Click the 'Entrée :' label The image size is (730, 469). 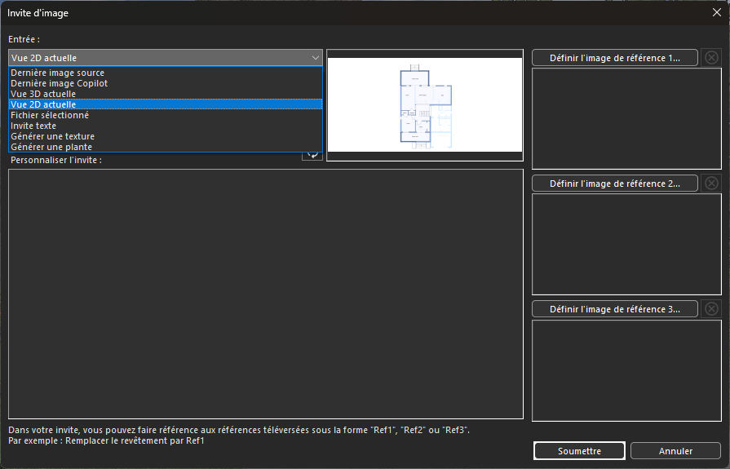pyautogui.click(x=24, y=39)
